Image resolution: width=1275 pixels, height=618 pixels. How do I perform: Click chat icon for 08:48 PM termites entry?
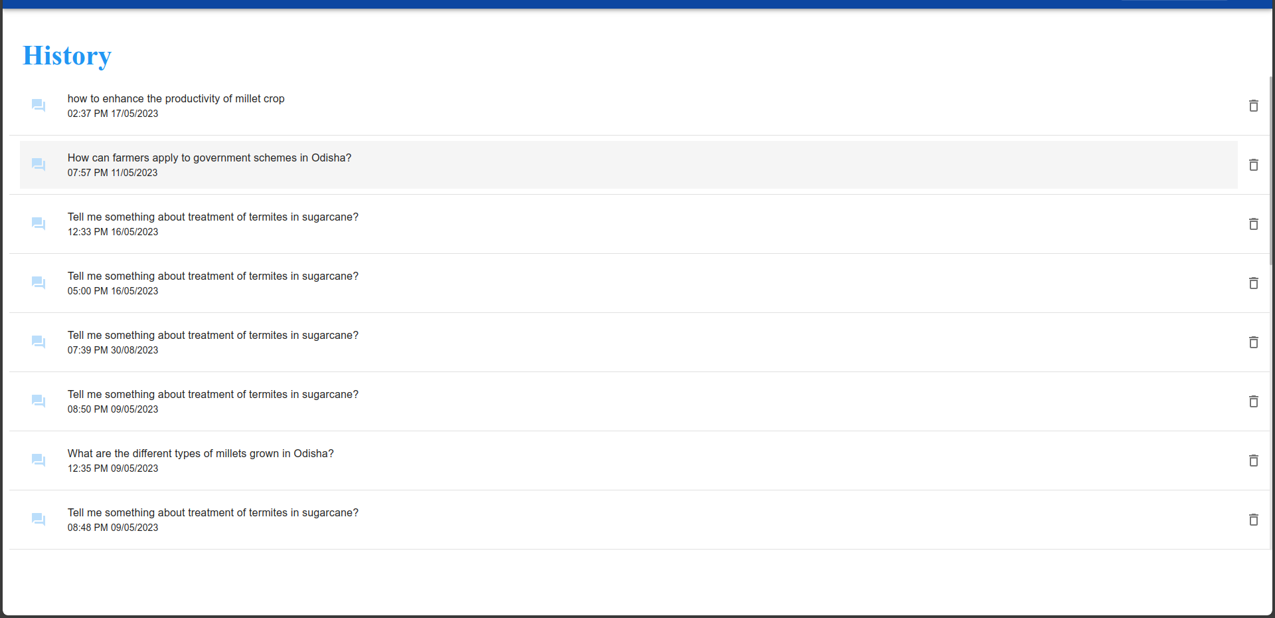39,520
